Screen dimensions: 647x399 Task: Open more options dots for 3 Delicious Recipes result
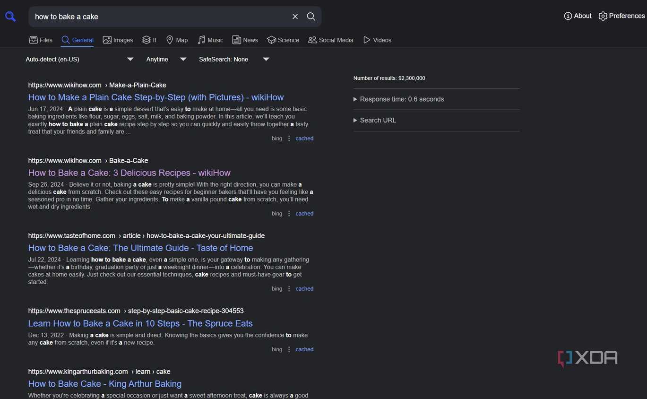point(289,214)
